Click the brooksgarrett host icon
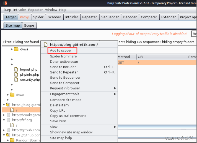The width and height of the screenshot is (197, 143). pyautogui.click(x=9, y=115)
